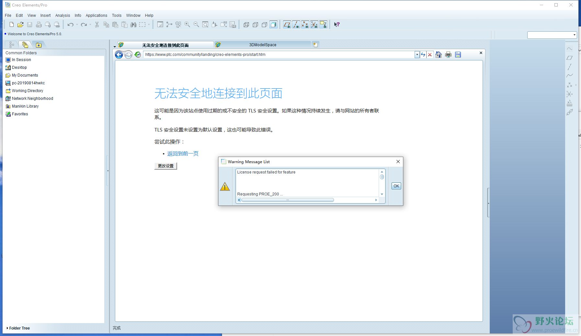Create a new file with New icon
This screenshot has height=336, width=581.
click(12, 25)
